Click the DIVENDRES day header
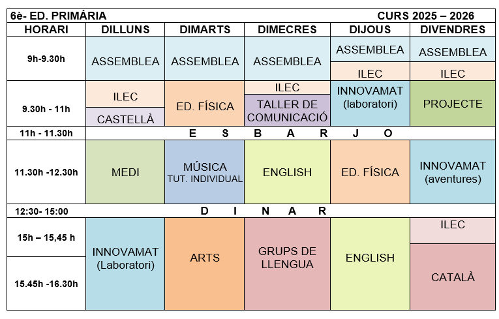This screenshot has height=319, width=499. click(x=452, y=29)
